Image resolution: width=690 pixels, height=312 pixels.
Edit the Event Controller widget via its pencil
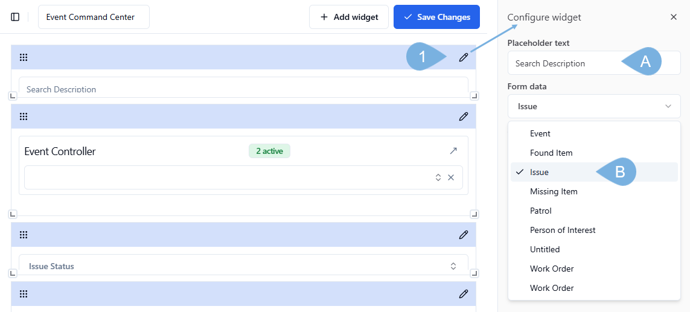point(464,116)
